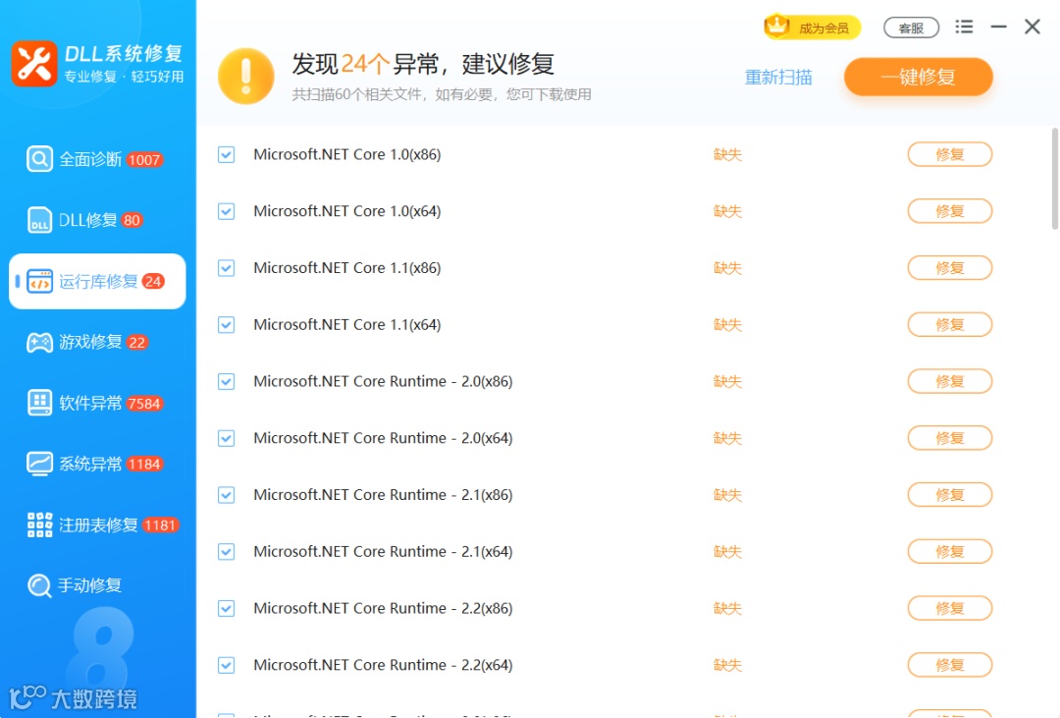This screenshot has width=1060, height=718.
Task: Click the yellow exclamation warning icon
Action: click(x=246, y=76)
